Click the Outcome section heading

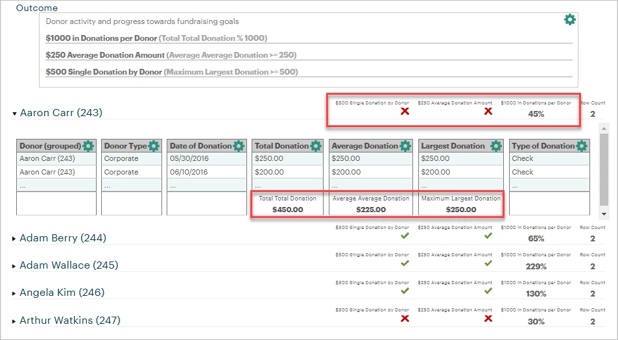coord(37,8)
